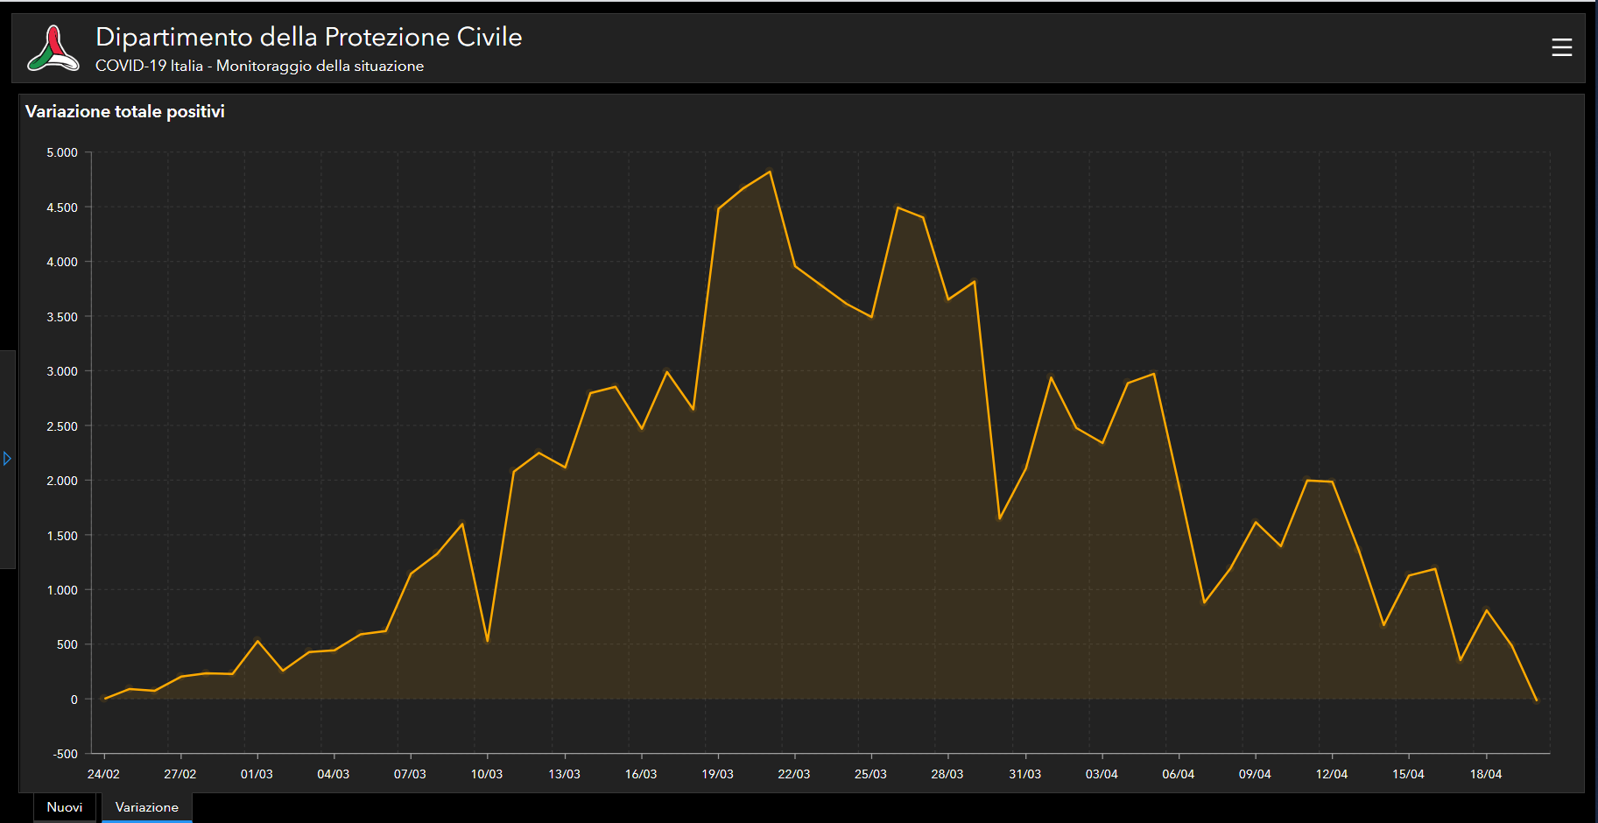
Task: Click the 04/03 date label
Action: pos(334,774)
